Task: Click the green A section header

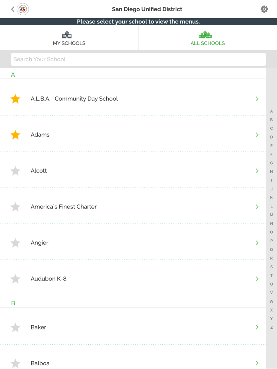Action: 13,75
